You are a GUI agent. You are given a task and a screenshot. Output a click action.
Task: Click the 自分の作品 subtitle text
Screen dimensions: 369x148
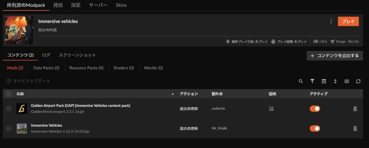point(48,30)
